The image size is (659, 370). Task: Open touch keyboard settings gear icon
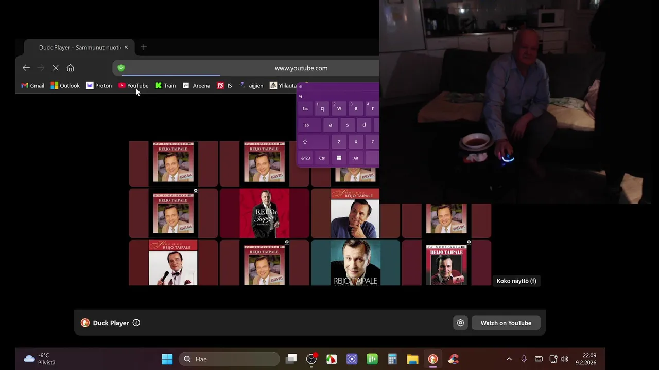(301, 86)
